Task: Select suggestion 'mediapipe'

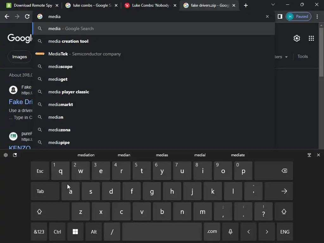Action: click(154, 142)
